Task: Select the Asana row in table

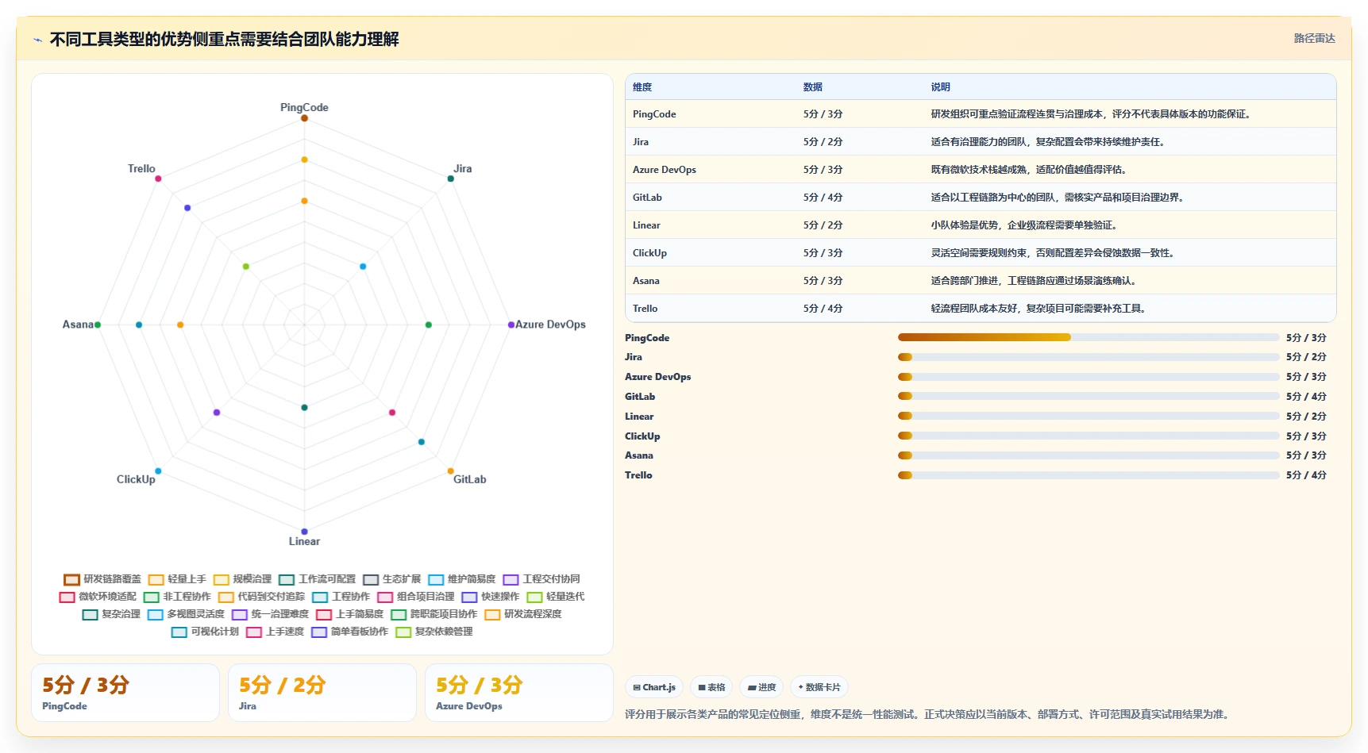Action: pos(981,281)
